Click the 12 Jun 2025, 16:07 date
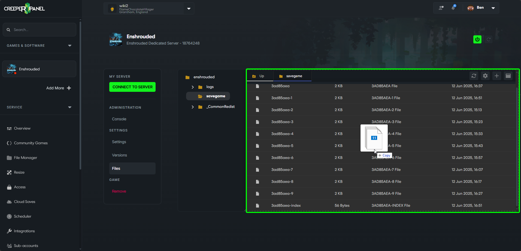Screen dimensions: 521x251 tap(467, 170)
